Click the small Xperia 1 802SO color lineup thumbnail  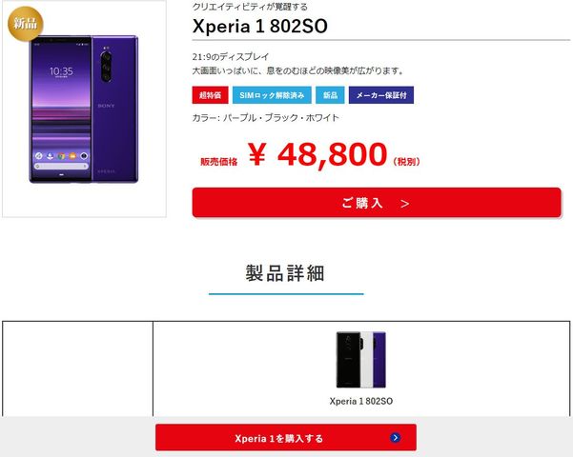click(361, 360)
